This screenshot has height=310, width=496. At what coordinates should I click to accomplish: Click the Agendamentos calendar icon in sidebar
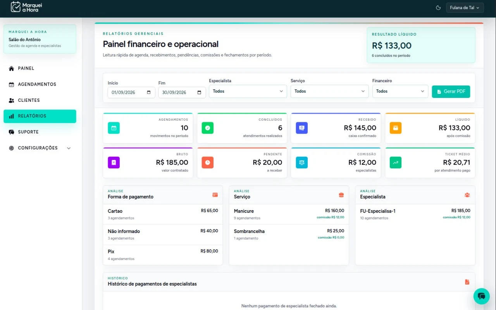point(11,84)
